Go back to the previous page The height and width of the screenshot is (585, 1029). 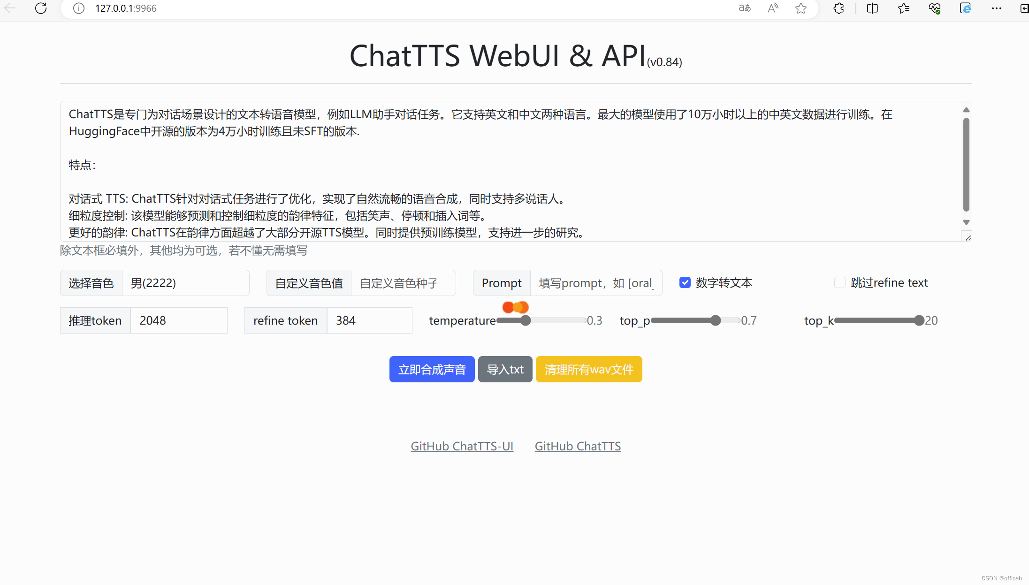10,8
